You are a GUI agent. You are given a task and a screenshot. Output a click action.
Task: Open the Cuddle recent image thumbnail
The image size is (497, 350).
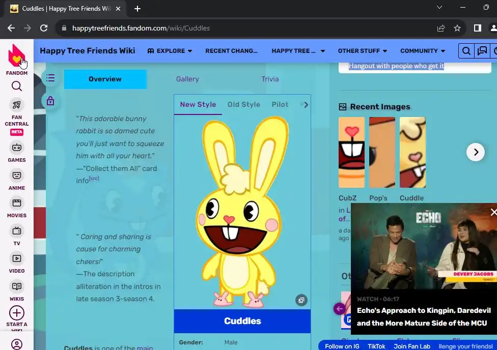(412, 152)
